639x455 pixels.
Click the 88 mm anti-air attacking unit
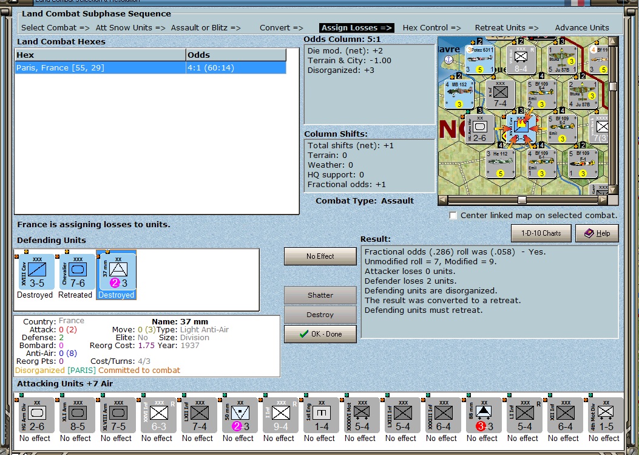[x=484, y=415]
